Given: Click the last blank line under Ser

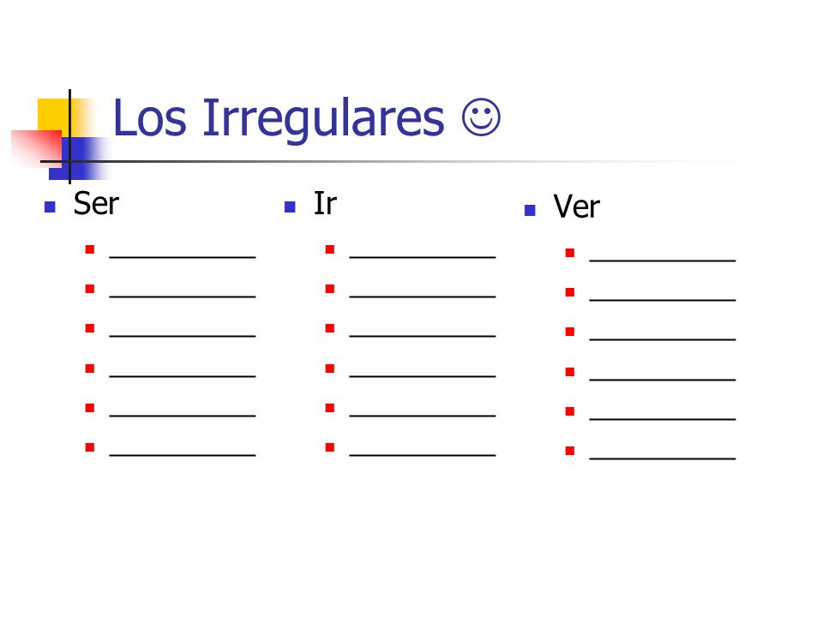Looking at the screenshot, I should (x=182, y=455).
